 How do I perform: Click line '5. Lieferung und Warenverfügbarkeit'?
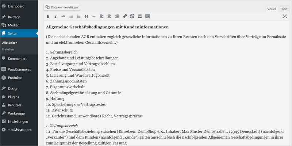pyautogui.click(x=78, y=76)
